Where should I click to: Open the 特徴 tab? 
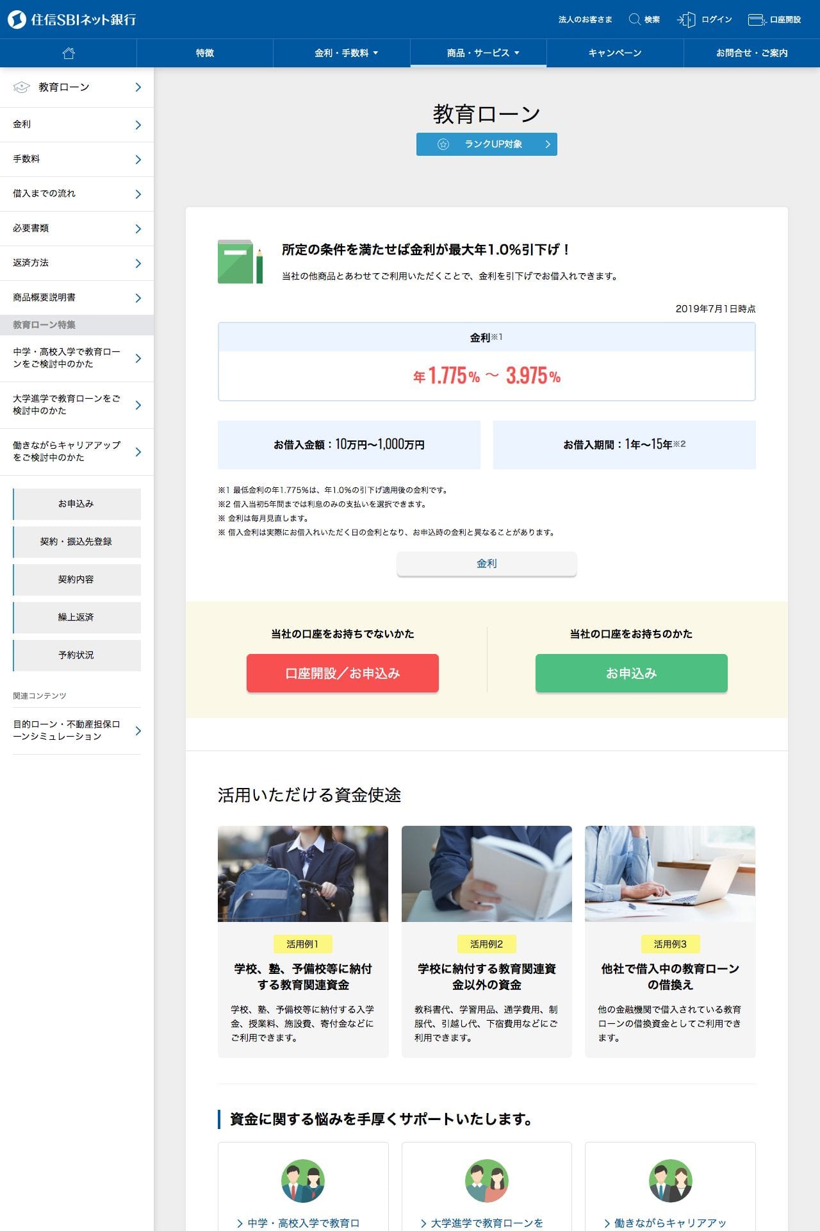[x=205, y=53]
